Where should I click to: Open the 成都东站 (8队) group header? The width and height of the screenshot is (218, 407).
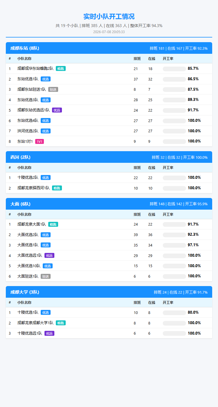[x=109, y=48]
